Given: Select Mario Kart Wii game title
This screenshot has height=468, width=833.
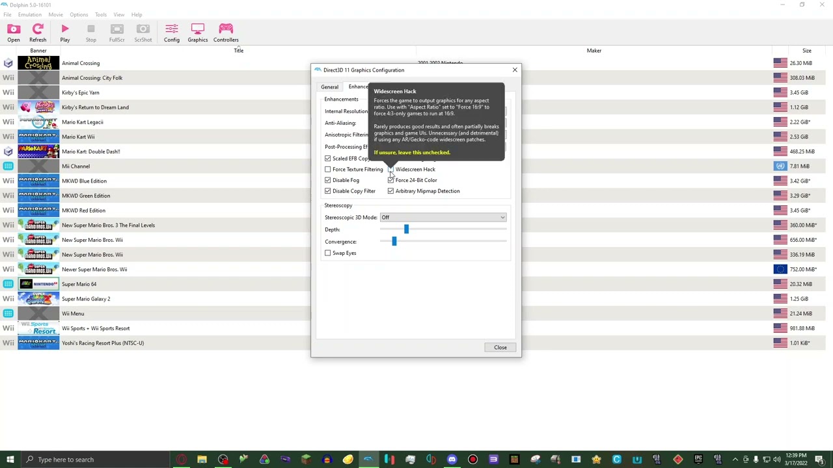Looking at the screenshot, I should pos(78,137).
